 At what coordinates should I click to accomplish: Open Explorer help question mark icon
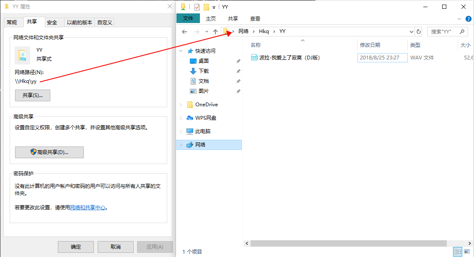469,19
